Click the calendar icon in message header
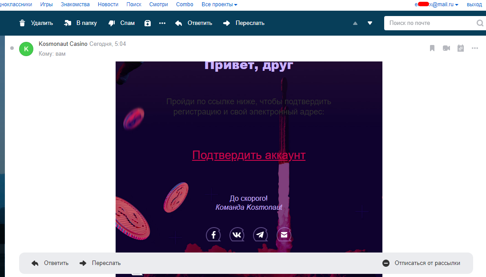The width and height of the screenshot is (486, 277). [461, 48]
